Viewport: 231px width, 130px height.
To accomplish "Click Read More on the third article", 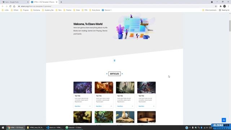I will click(x=120, y=106).
